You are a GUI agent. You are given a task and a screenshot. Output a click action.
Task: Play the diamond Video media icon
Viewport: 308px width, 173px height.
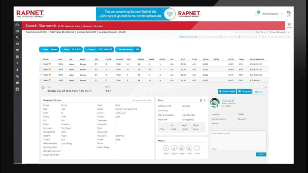pos(189,148)
